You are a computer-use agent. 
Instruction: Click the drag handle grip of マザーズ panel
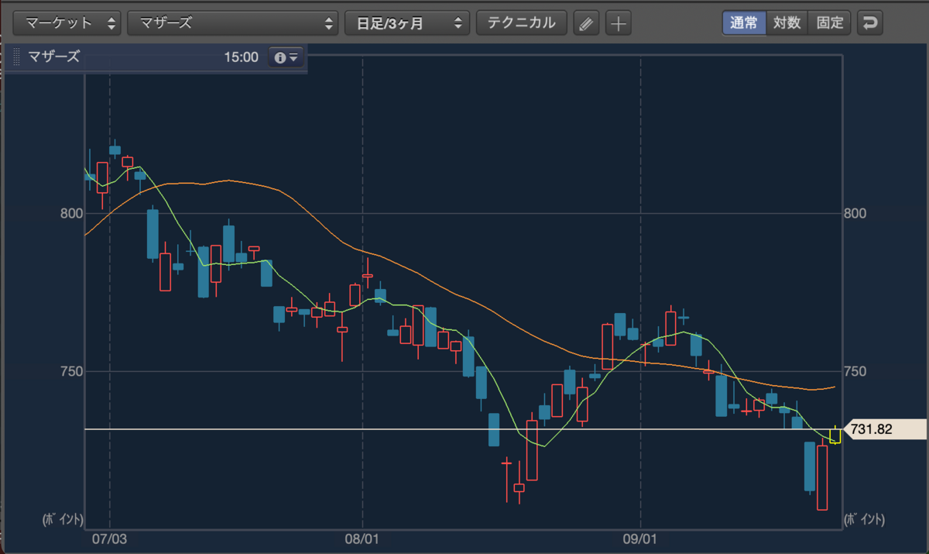click(x=17, y=57)
